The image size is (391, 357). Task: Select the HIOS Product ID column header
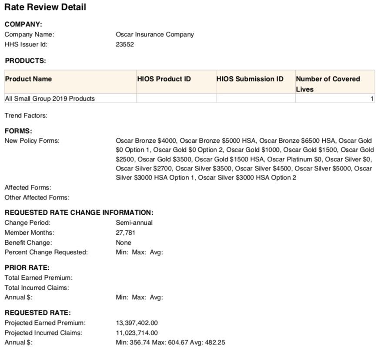coord(164,79)
